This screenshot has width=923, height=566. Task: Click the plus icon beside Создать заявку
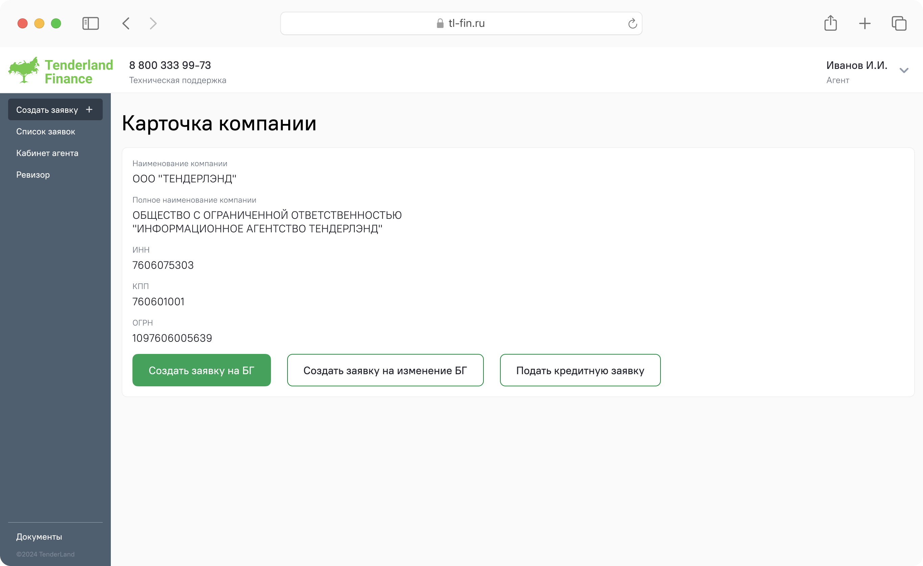click(89, 110)
